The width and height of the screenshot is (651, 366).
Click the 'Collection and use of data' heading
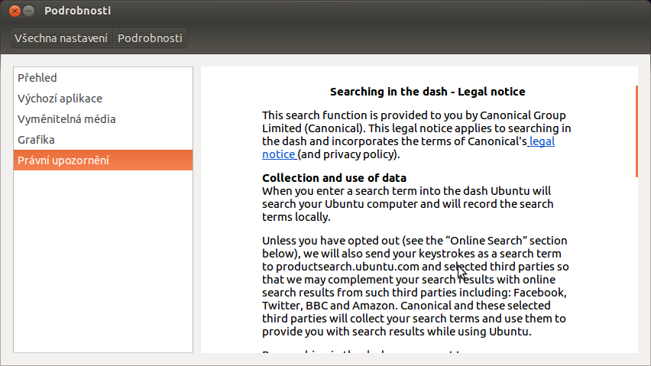pyautogui.click(x=334, y=178)
